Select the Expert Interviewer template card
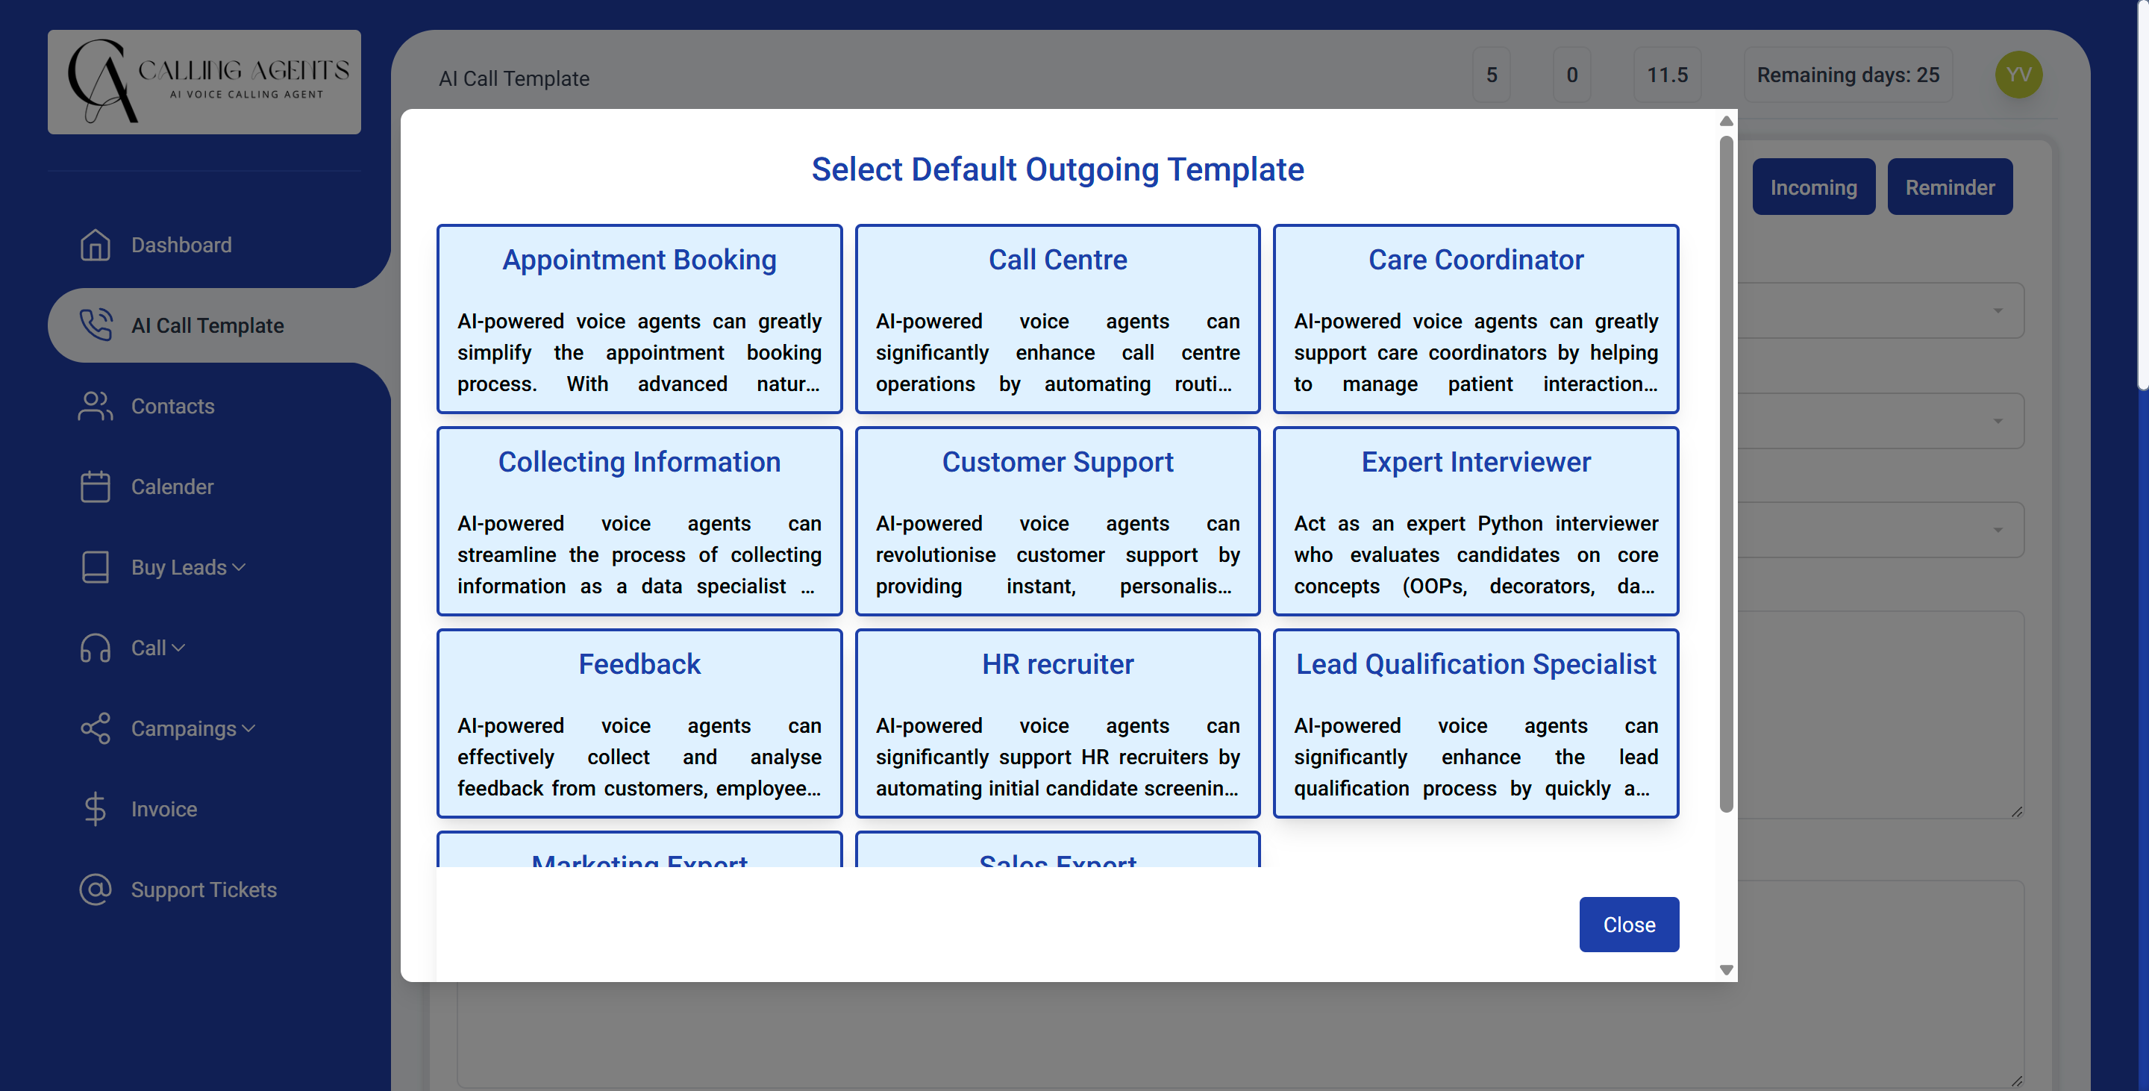Viewport: 2149px width, 1091px height. pyautogui.click(x=1475, y=522)
